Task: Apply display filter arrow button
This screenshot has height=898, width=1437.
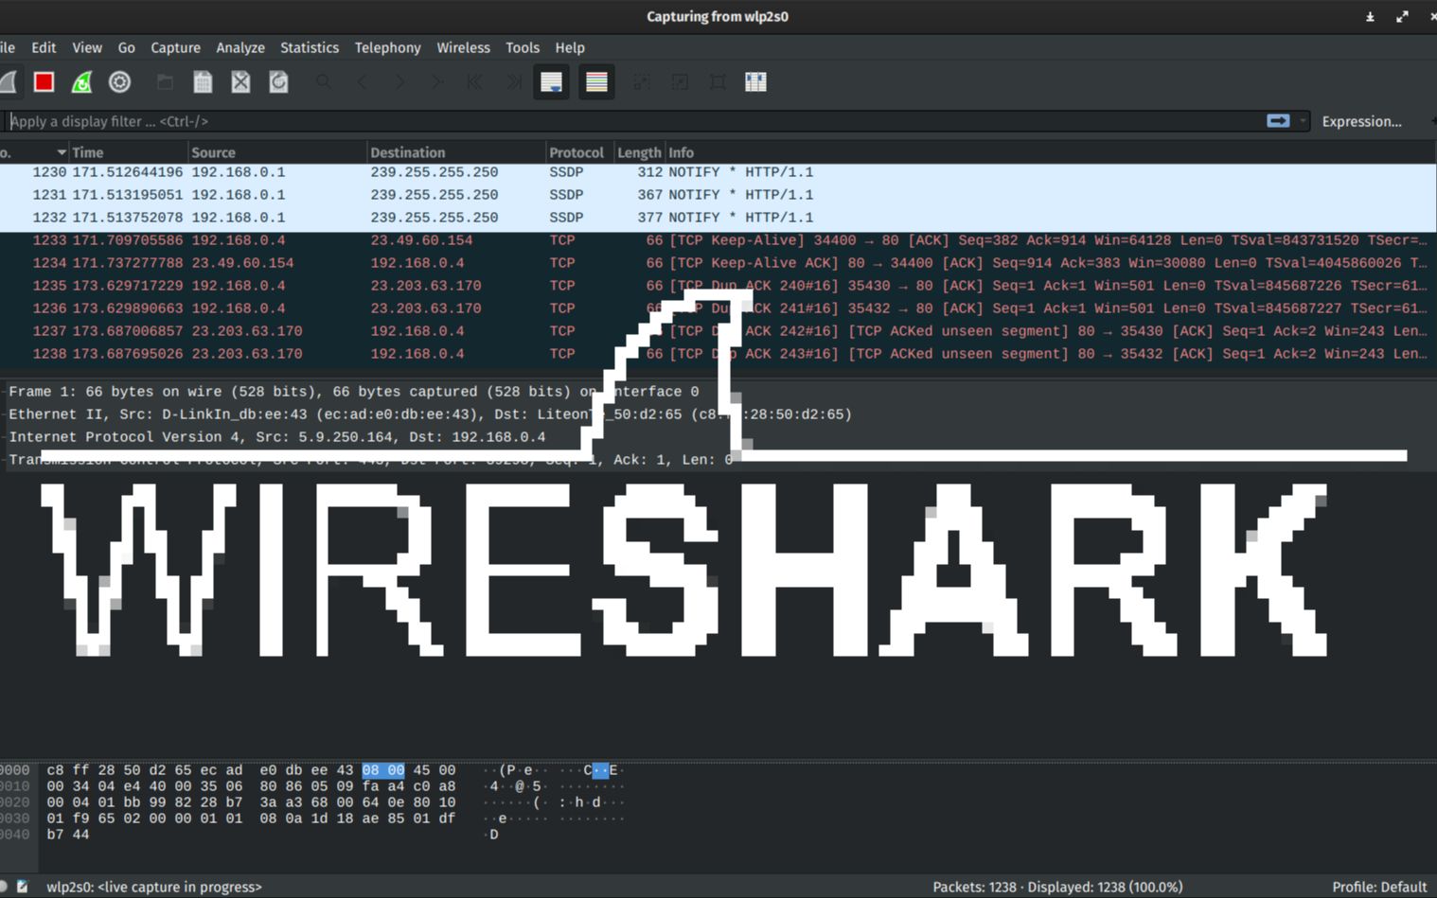Action: 1278,121
